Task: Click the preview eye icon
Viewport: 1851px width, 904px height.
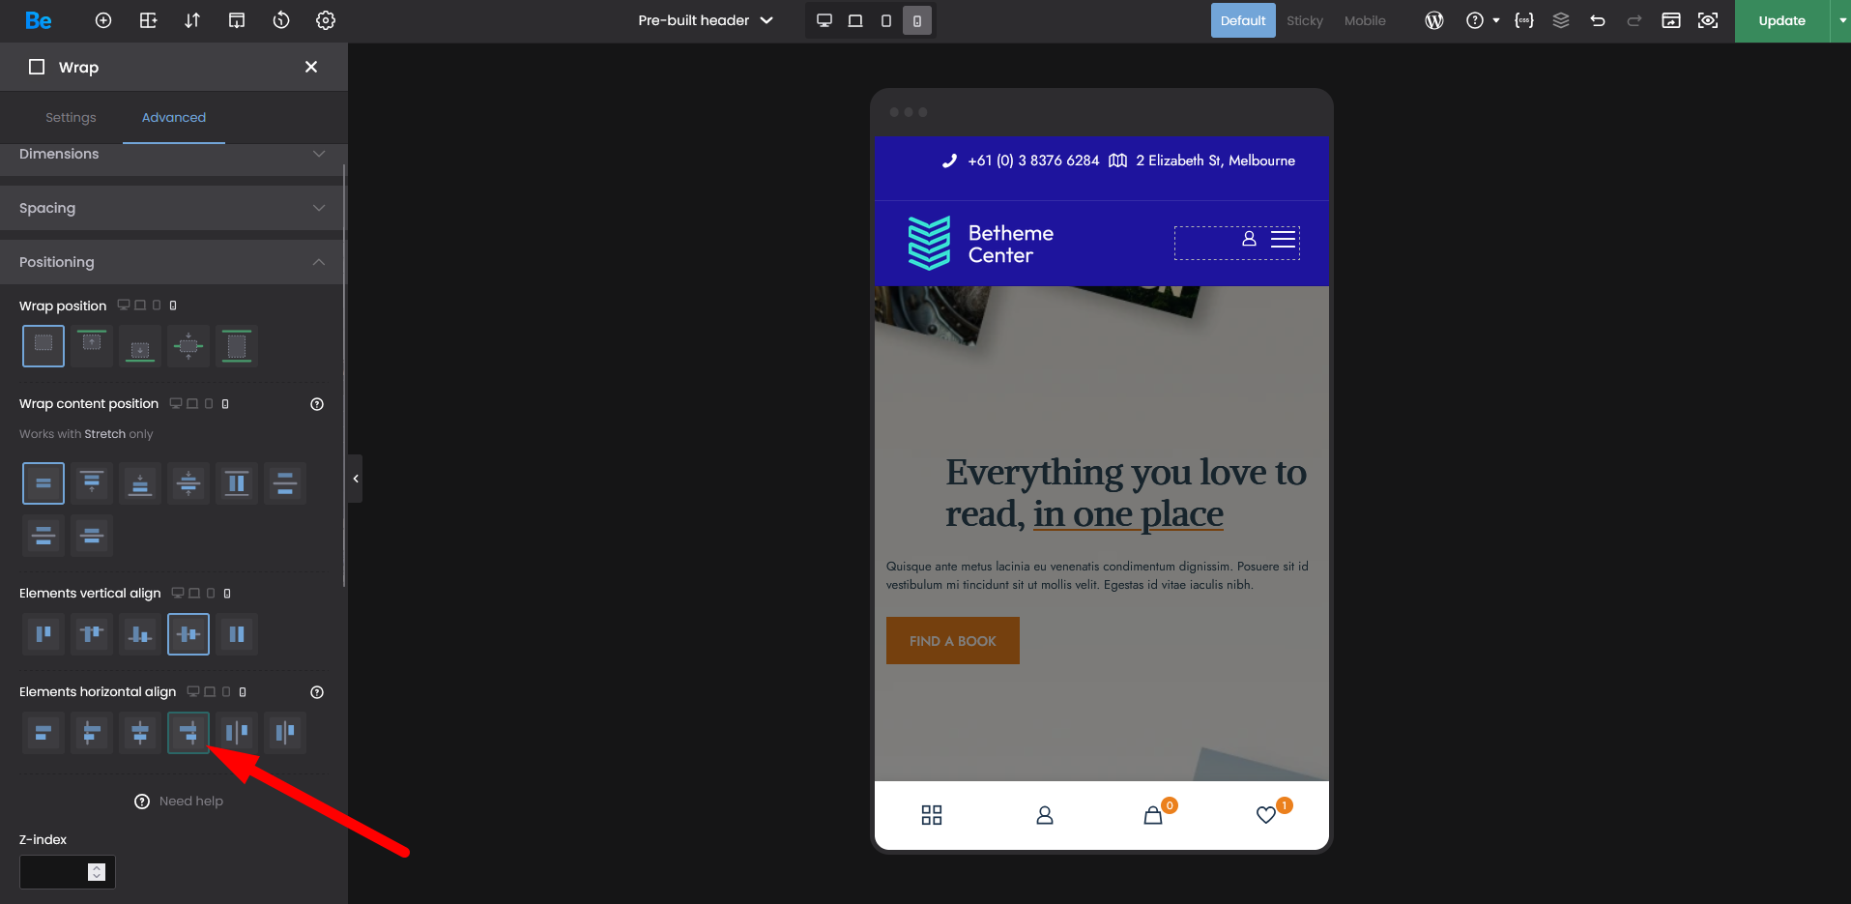Action: coord(1708,20)
